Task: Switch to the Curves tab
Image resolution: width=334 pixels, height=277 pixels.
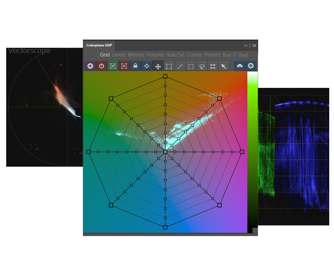Action: (x=194, y=55)
